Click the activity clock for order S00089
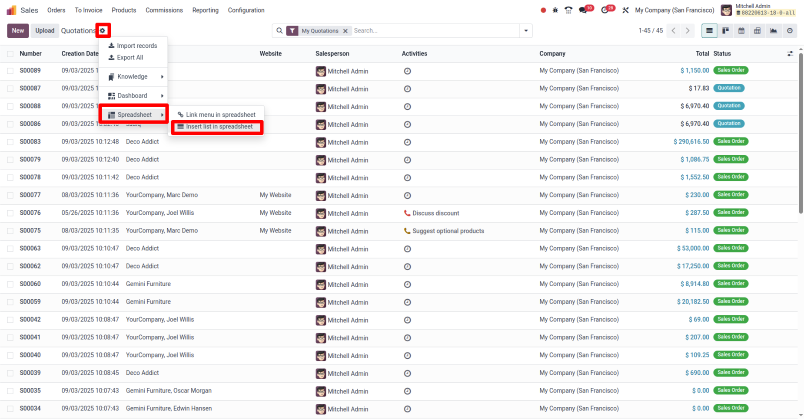The image size is (804, 419). point(407,71)
